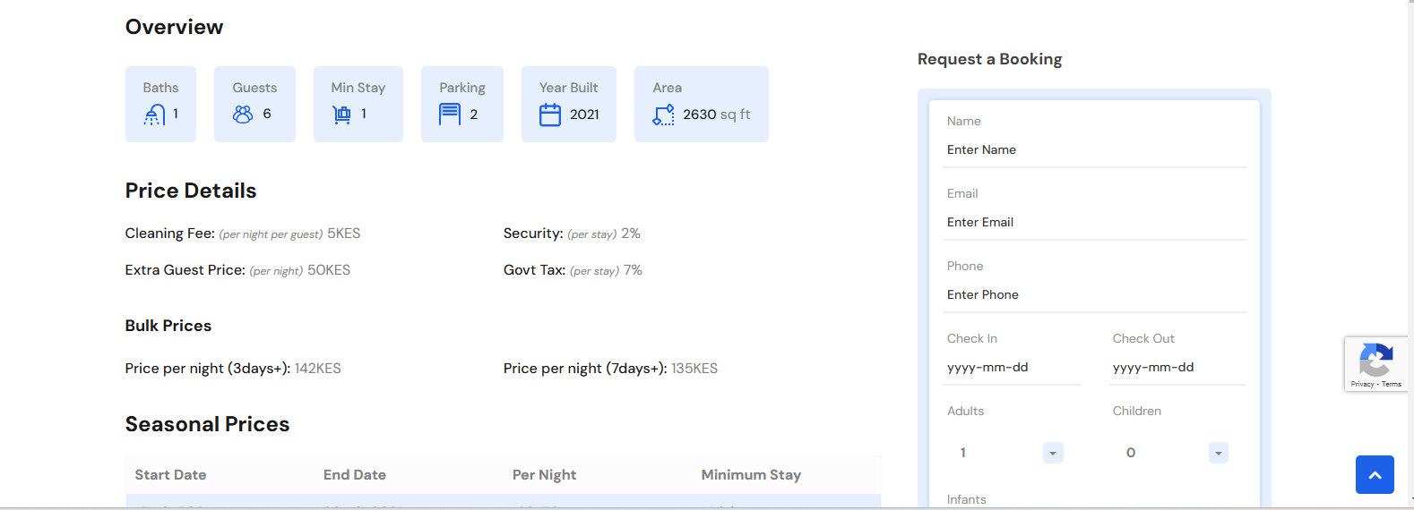Open the reCAPTCHA Privacy link
This screenshot has width=1414, height=510.
1362,384
